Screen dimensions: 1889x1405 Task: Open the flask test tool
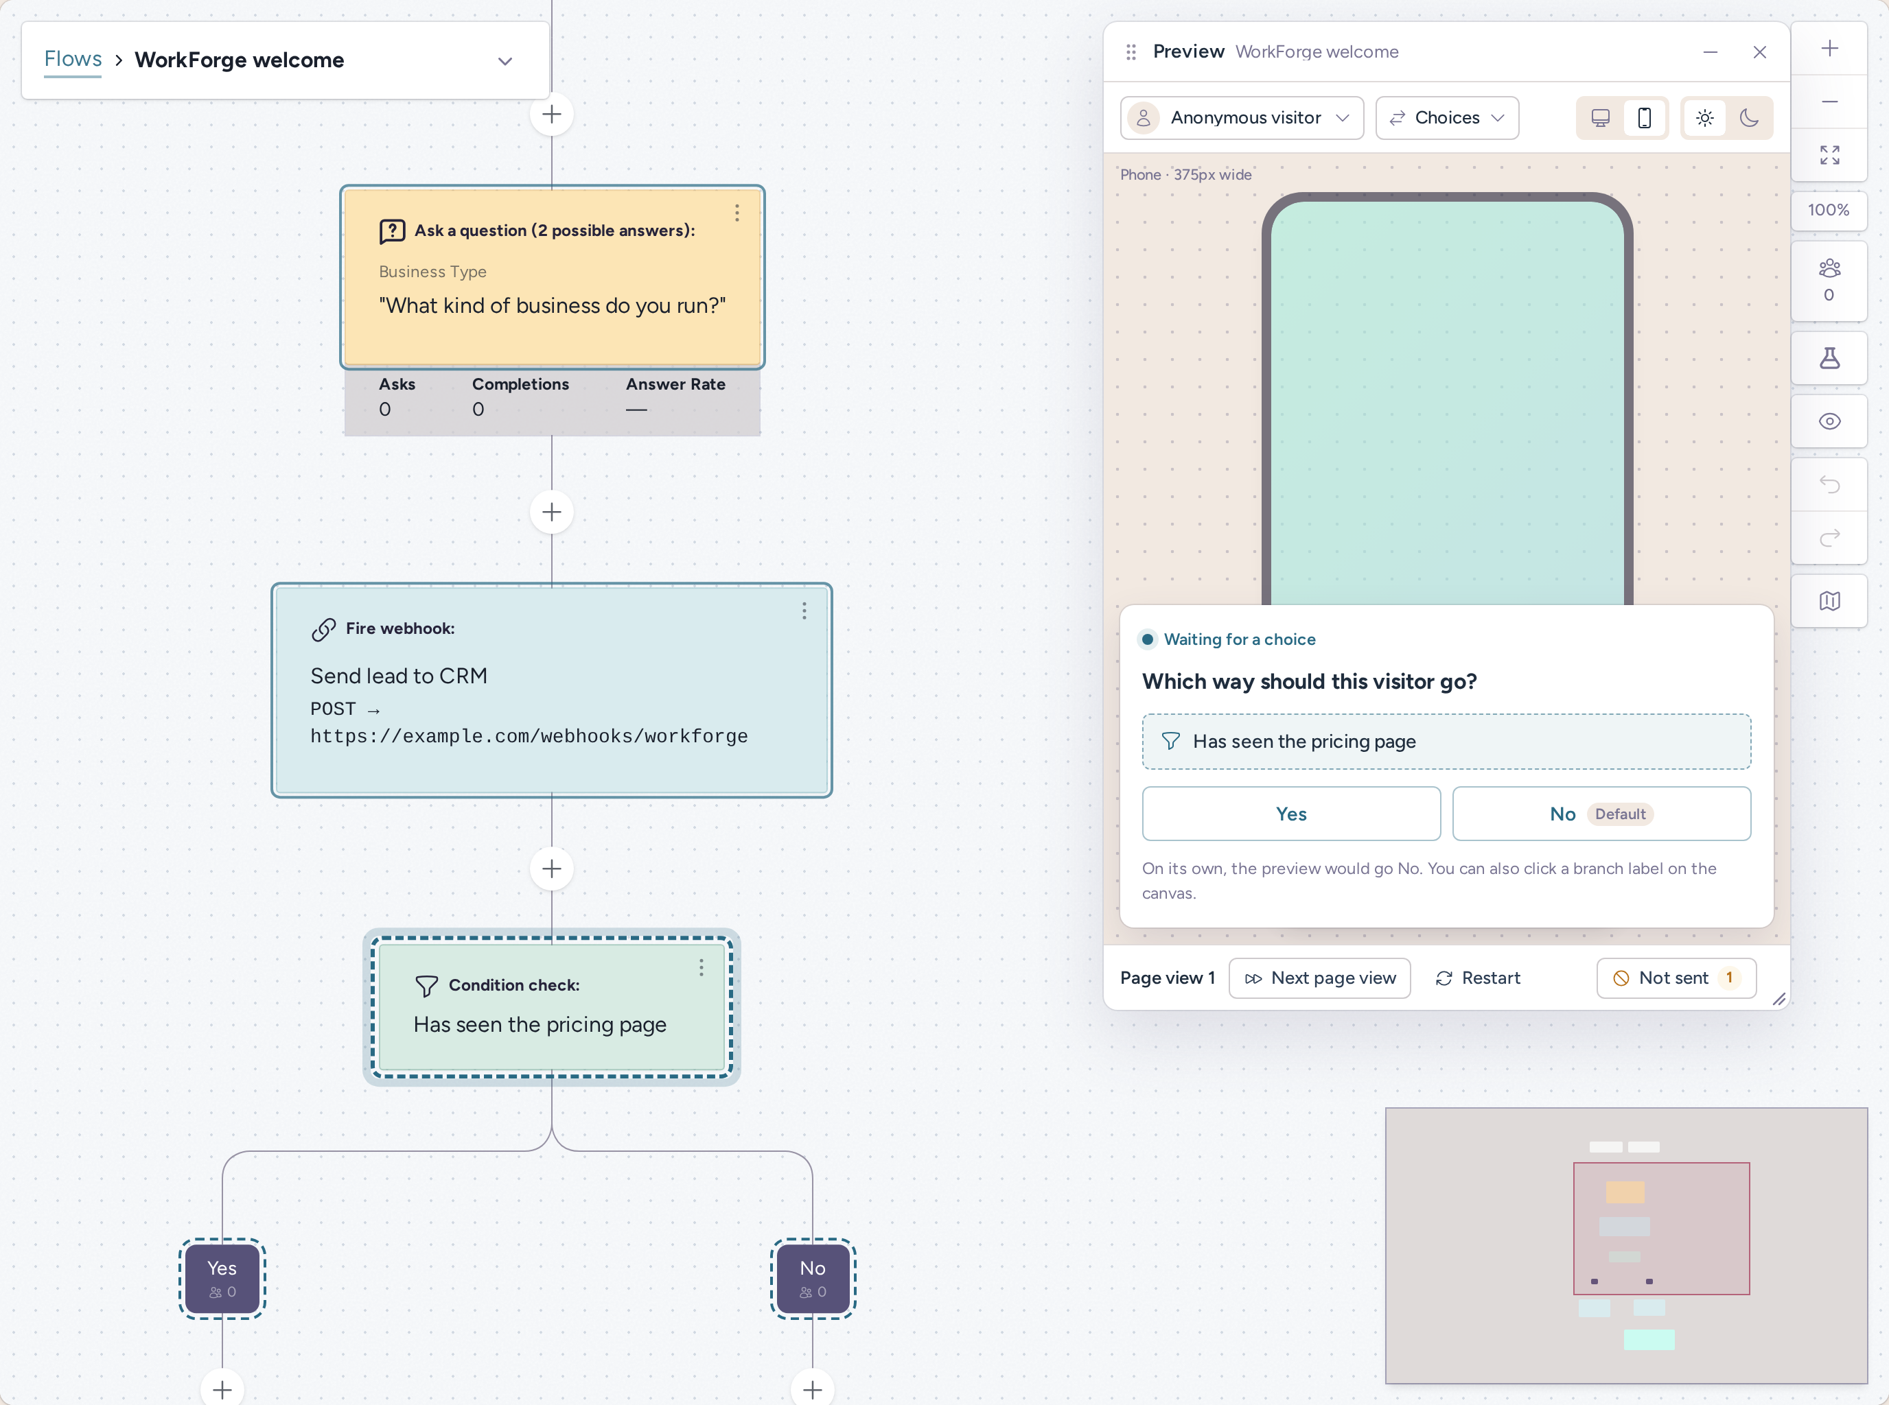[1829, 358]
